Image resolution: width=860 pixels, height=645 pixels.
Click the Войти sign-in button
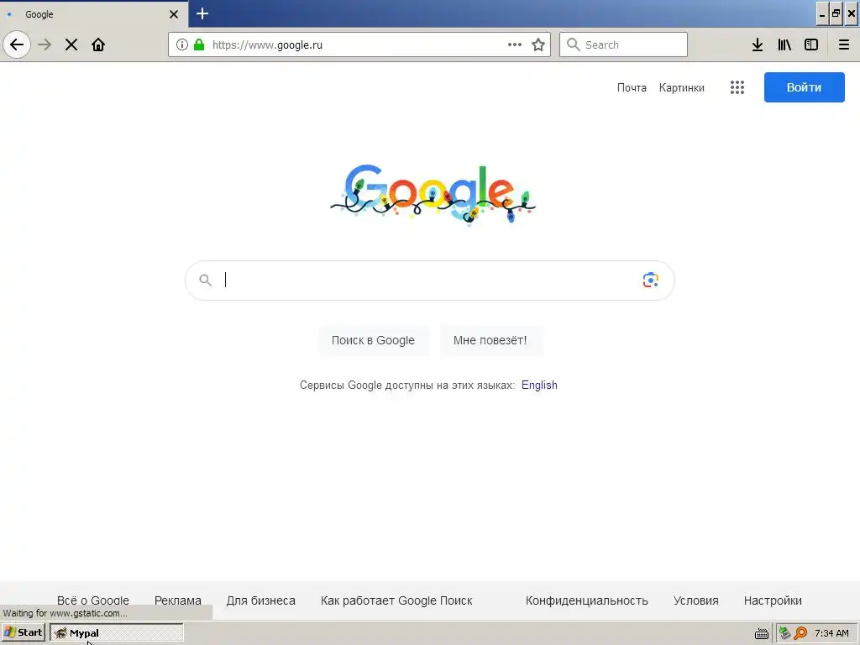click(804, 87)
